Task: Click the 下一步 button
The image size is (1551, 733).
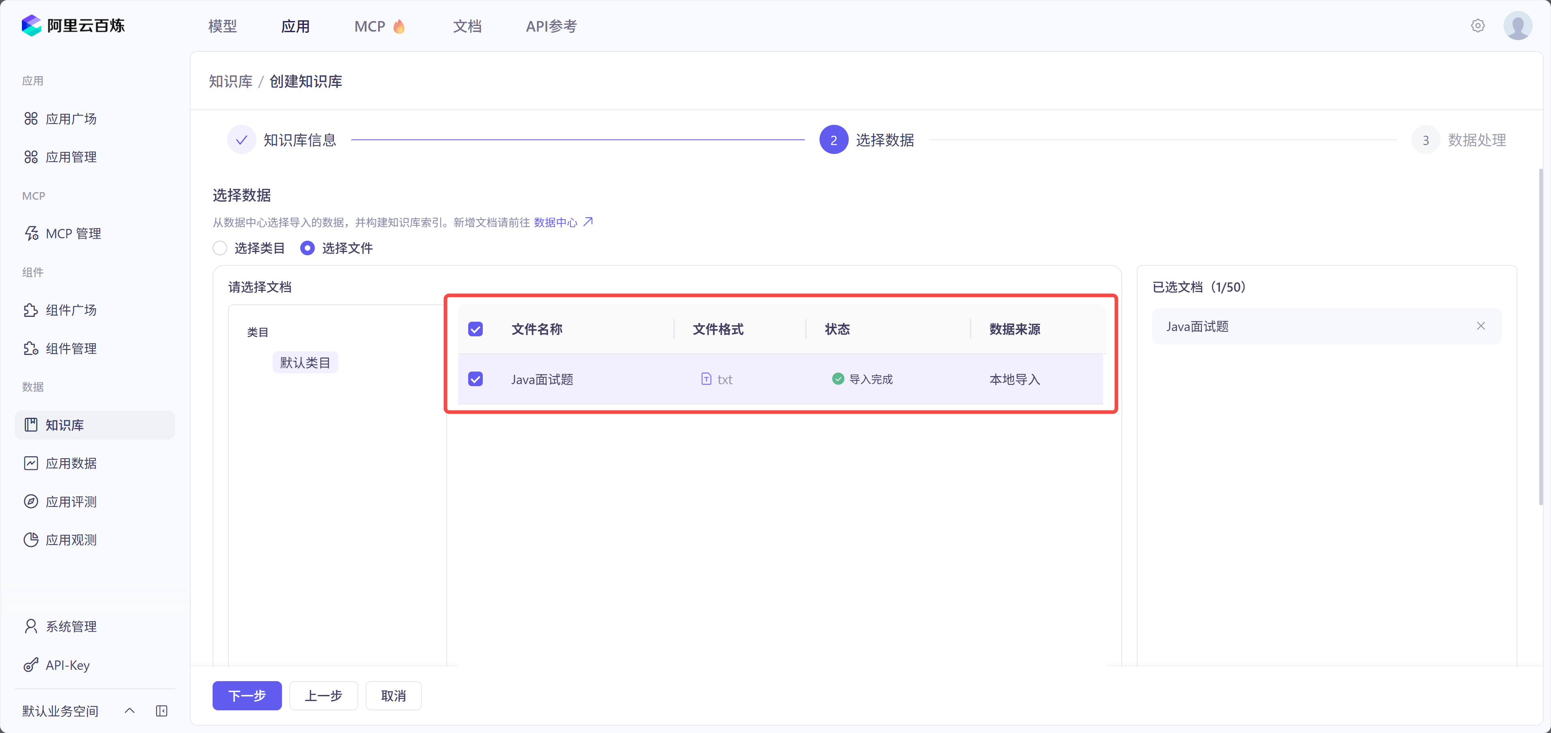Action: 247,696
